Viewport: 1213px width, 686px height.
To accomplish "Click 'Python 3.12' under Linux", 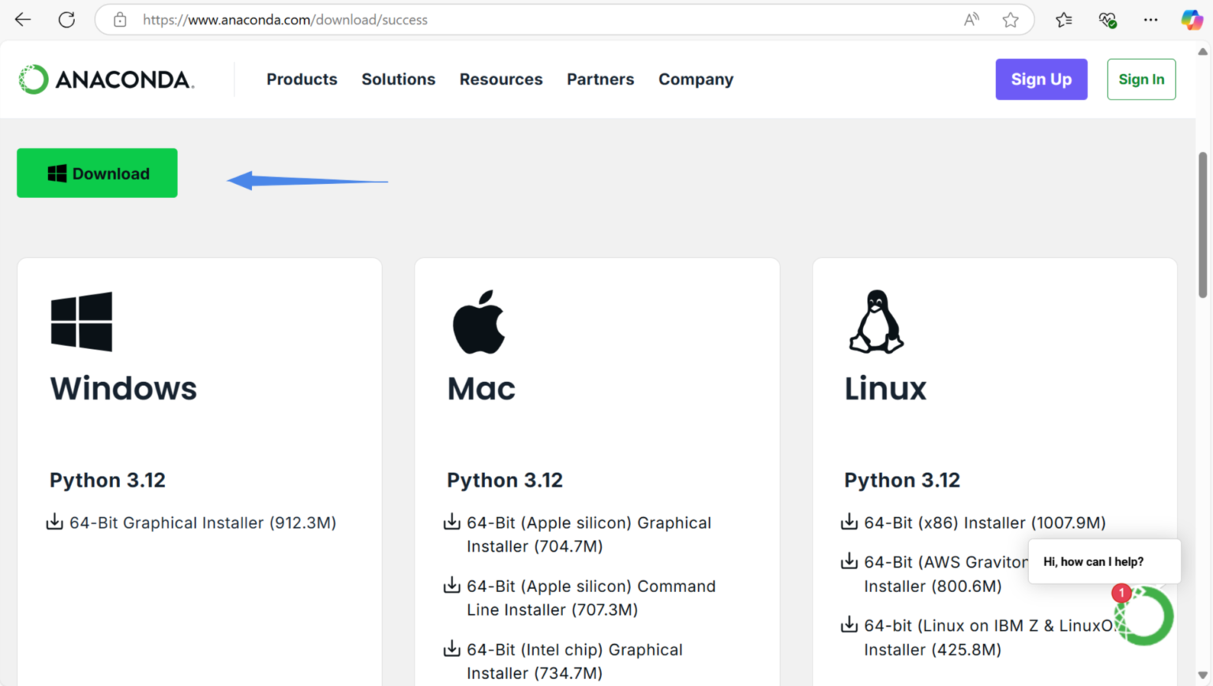I will coord(902,480).
